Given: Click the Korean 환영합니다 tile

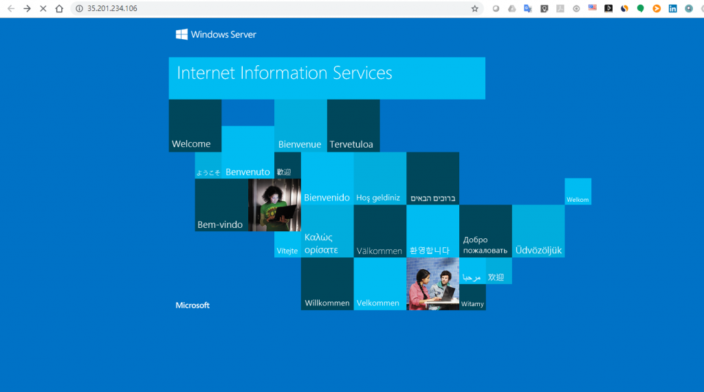Looking at the screenshot, I should click(433, 231).
